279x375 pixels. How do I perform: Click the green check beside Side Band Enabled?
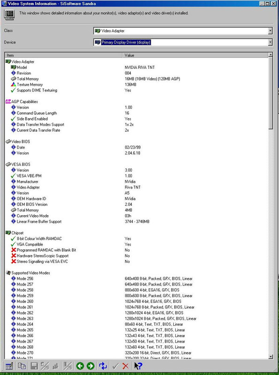click(14, 119)
